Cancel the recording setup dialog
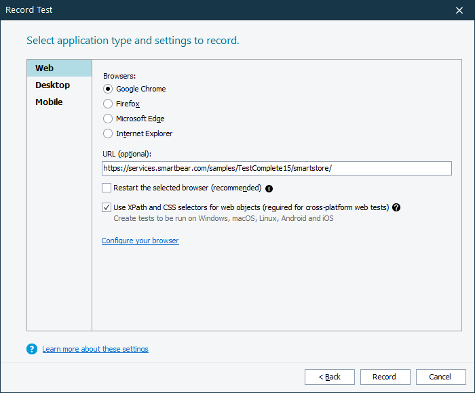This screenshot has height=393, width=475. tap(440, 377)
